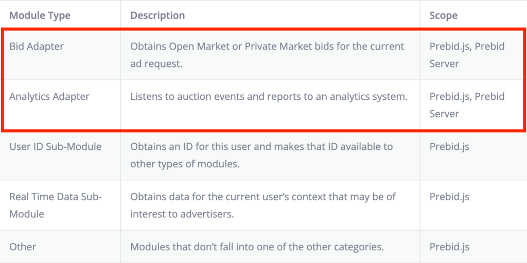
Task: Click the User ID Sub-Module description text
Action: click(x=261, y=156)
